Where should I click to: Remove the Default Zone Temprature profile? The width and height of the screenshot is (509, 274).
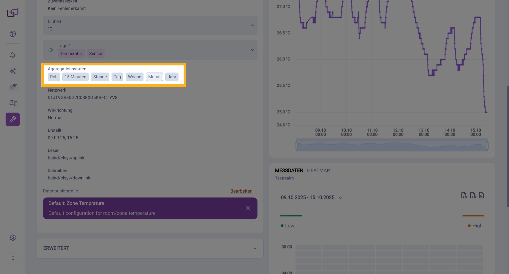(x=248, y=208)
